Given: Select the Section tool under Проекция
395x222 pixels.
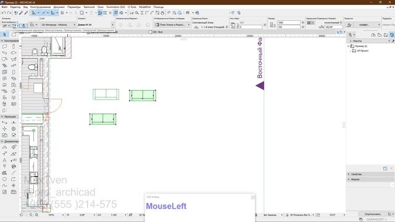Looking at the screenshot, I should (x=4, y=122).
